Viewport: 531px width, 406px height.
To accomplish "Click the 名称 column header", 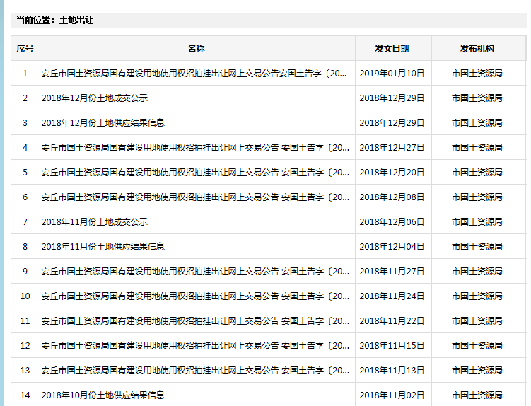I will [197, 49].
